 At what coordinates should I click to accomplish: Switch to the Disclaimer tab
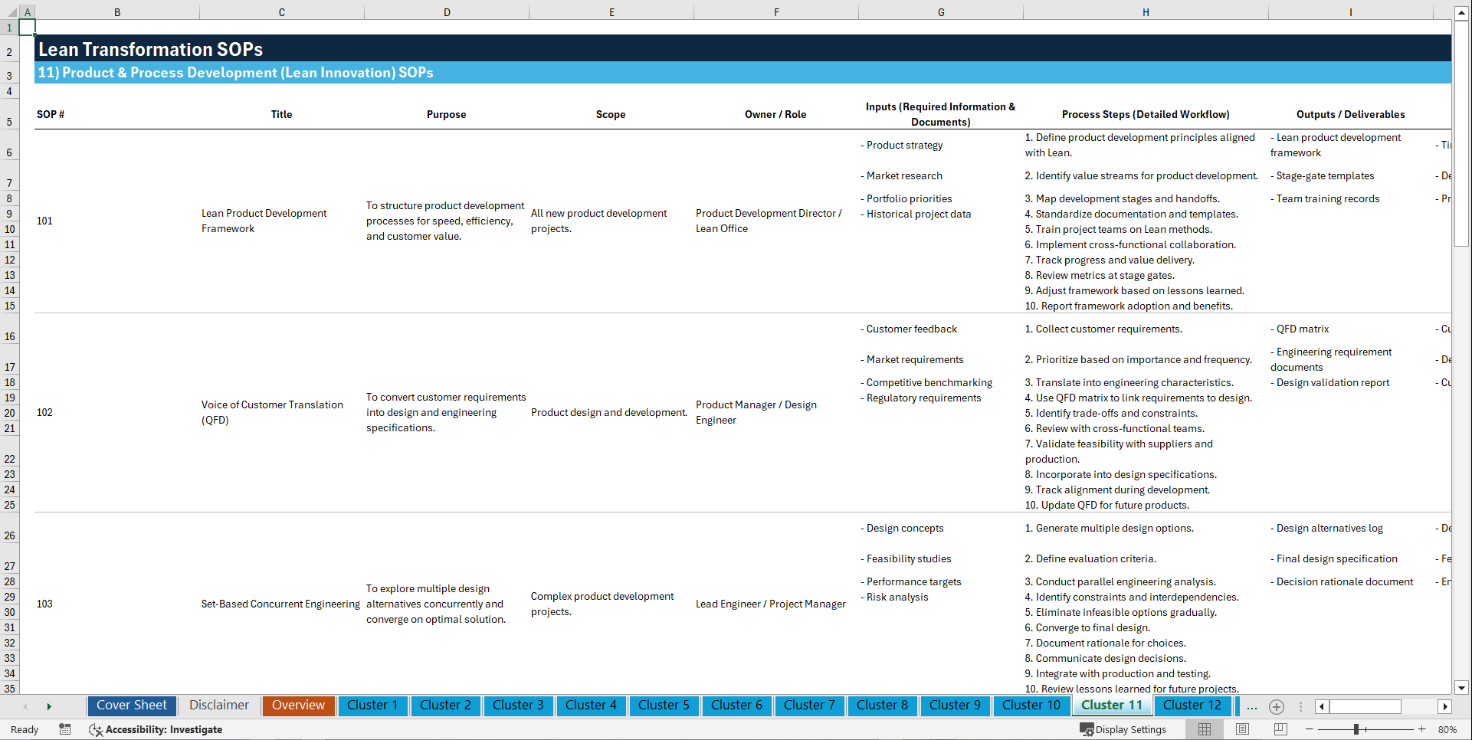tap(218, 706)
